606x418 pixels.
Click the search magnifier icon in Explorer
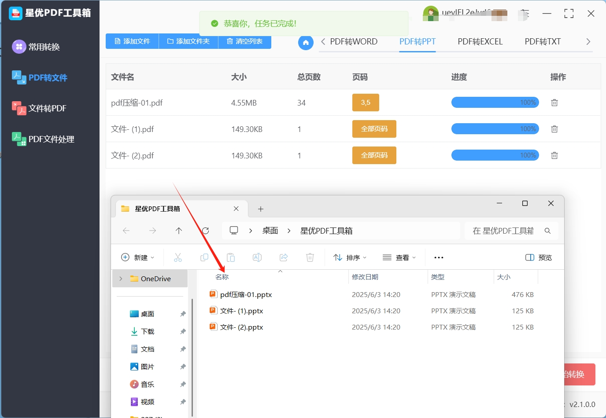(547, 231)
